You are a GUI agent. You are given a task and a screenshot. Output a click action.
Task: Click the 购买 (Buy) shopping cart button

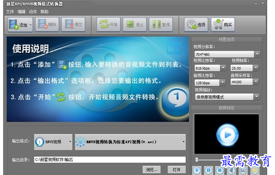tap(223, 25)
